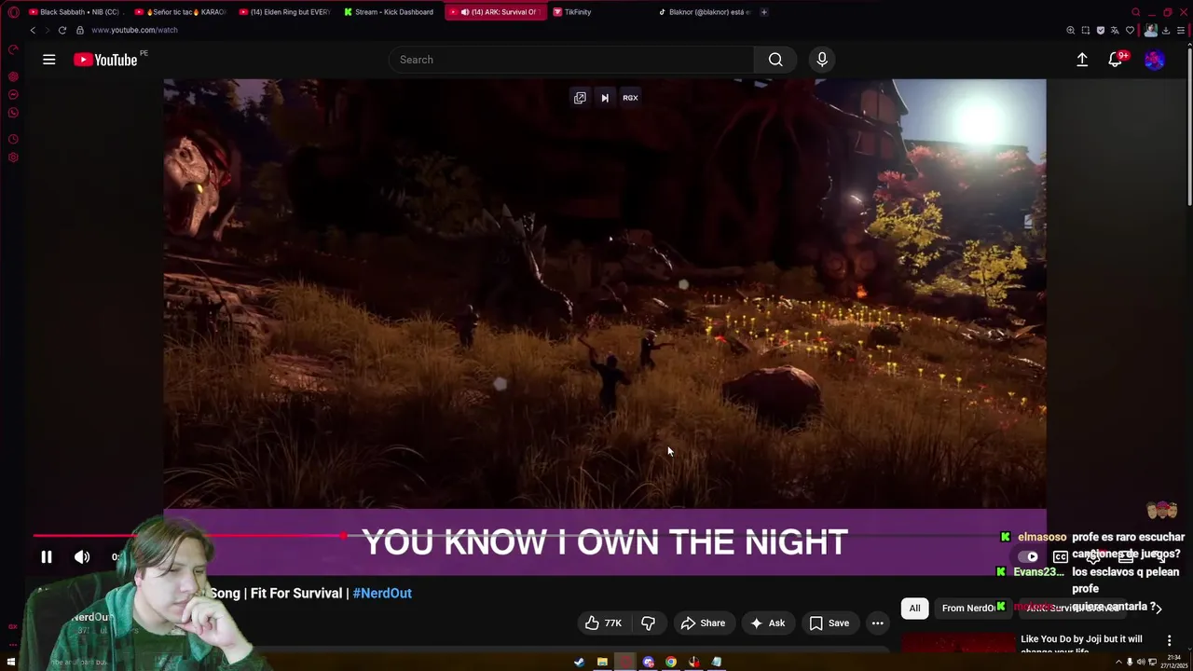1193x671 pixels.
Task: Open the YouTube create/upload icon
Action: click(1082, 60)
